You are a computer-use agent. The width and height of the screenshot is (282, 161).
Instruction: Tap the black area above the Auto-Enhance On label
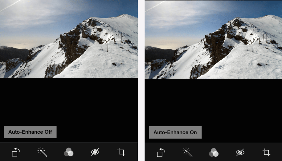tap(213, 101)
